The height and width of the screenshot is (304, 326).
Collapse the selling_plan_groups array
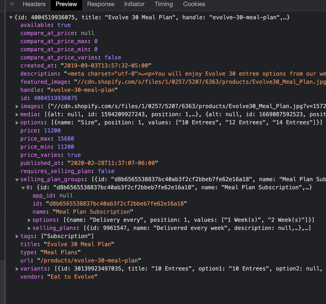coord(17,180)
